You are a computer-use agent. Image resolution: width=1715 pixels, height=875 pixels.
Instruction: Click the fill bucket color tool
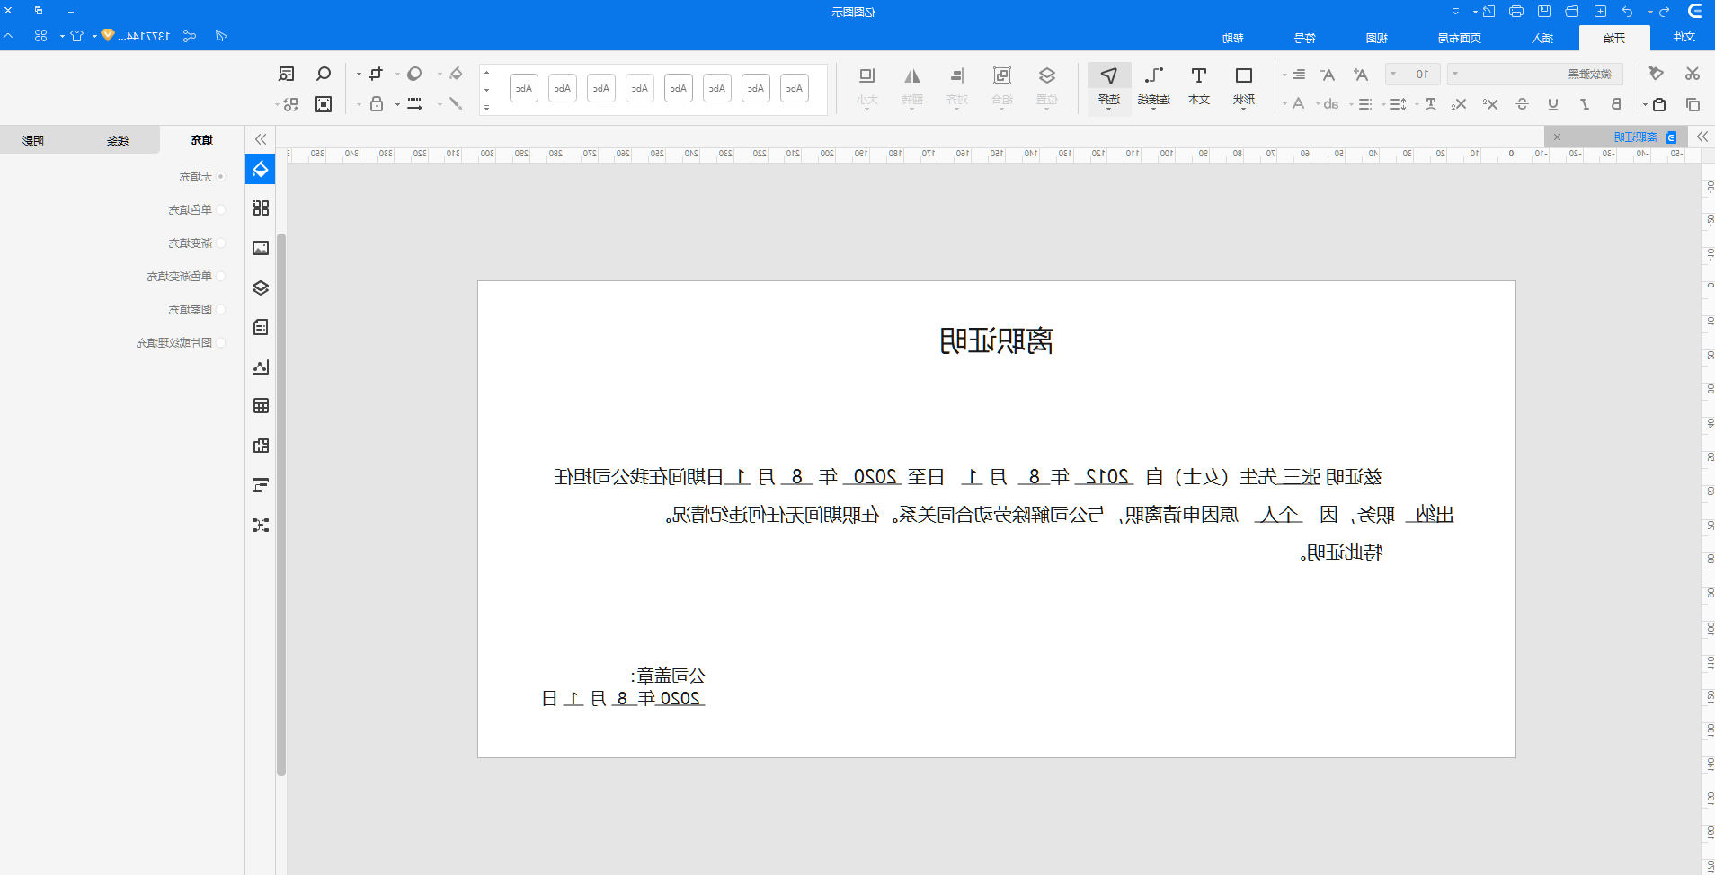[x=456, y=74]
